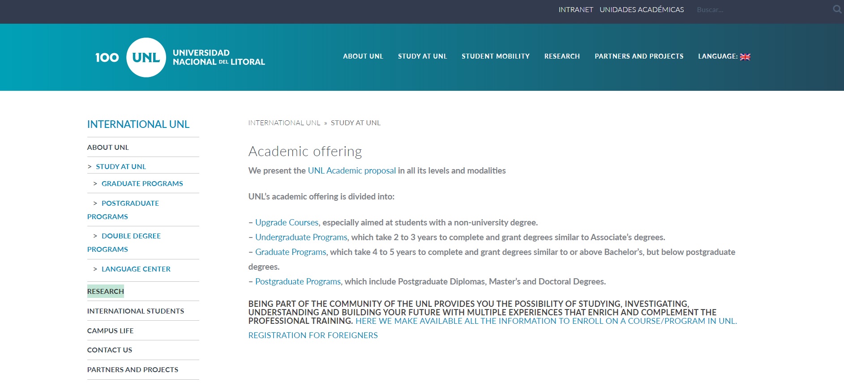Open UNIDADES ACADÉMICAS in top bar

pos(641,10)
